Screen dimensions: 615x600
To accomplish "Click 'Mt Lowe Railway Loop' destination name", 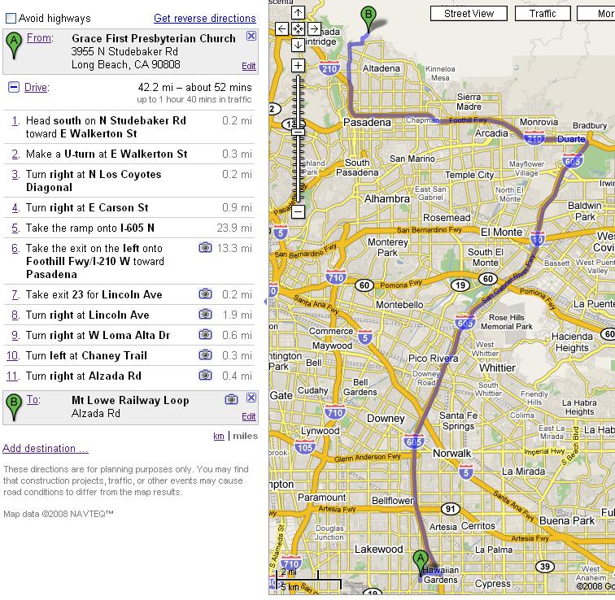I will point(130,400).
